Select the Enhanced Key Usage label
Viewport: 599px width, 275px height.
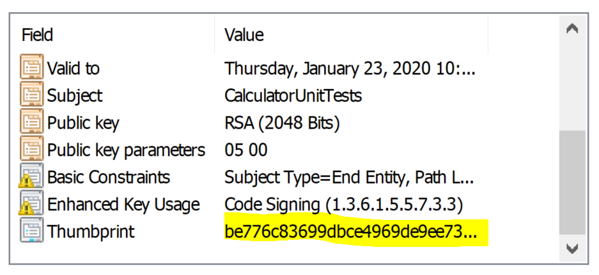[x=123, y=205]
